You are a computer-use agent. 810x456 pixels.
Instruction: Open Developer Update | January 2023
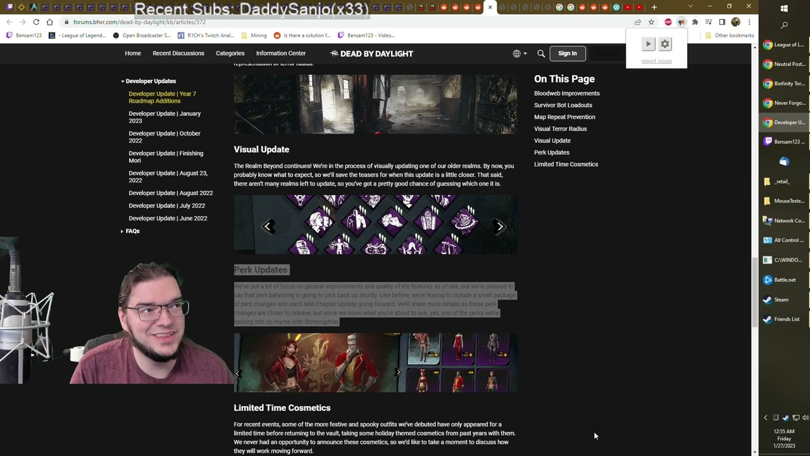tap(165, 117)
